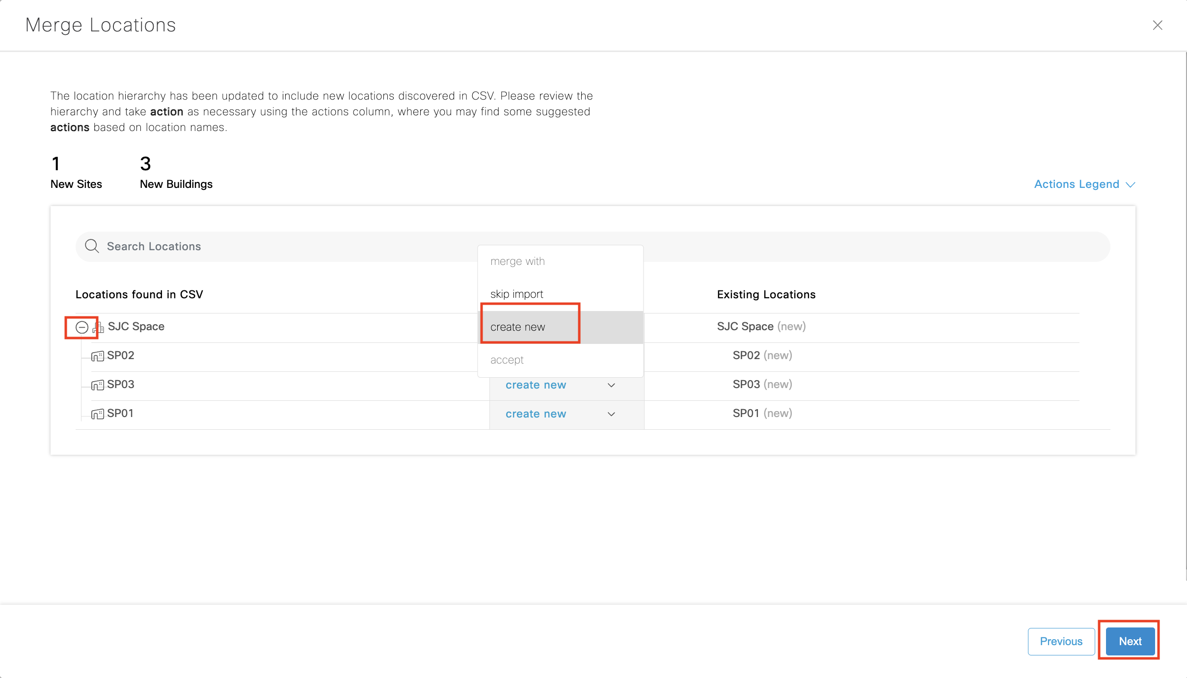The image size is (1187, 678).
Task: Choose 'skip import' from the menu
Action: point(516,294)
